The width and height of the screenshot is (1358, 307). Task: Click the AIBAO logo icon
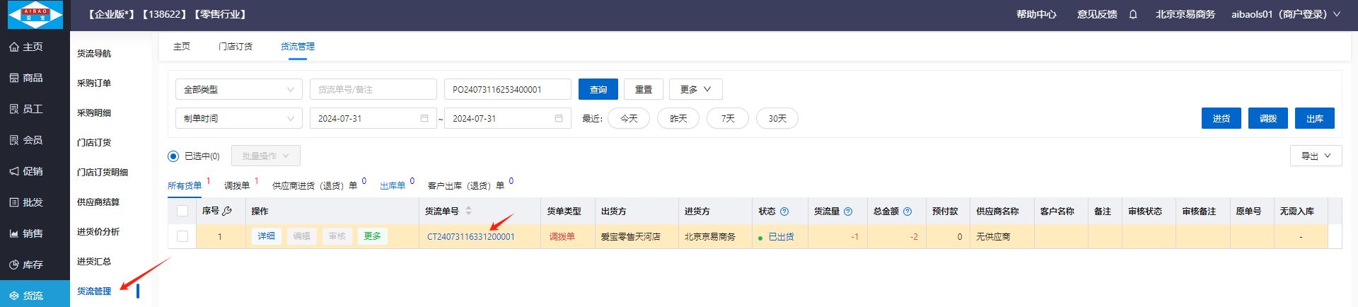pos(35,15)
